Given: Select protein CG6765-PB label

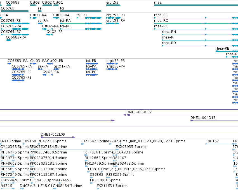Looking at the screenshot, I should coord(22,78).
